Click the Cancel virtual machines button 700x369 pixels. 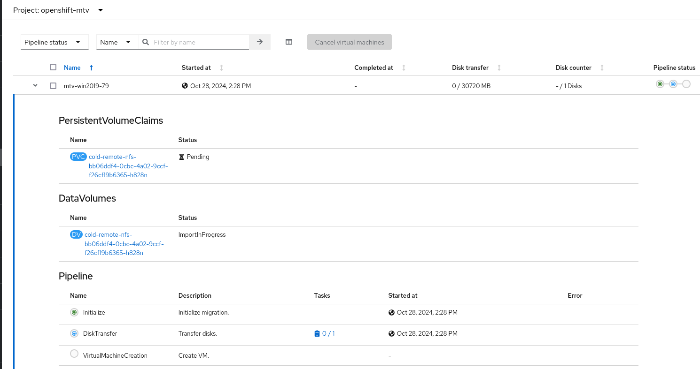point(350,42)
